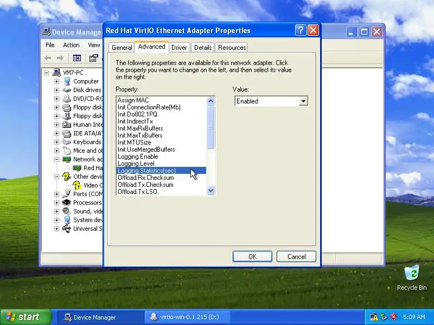434x325 pixels.
Task: Open the Action menu in Device Manager
Action: 71,45
